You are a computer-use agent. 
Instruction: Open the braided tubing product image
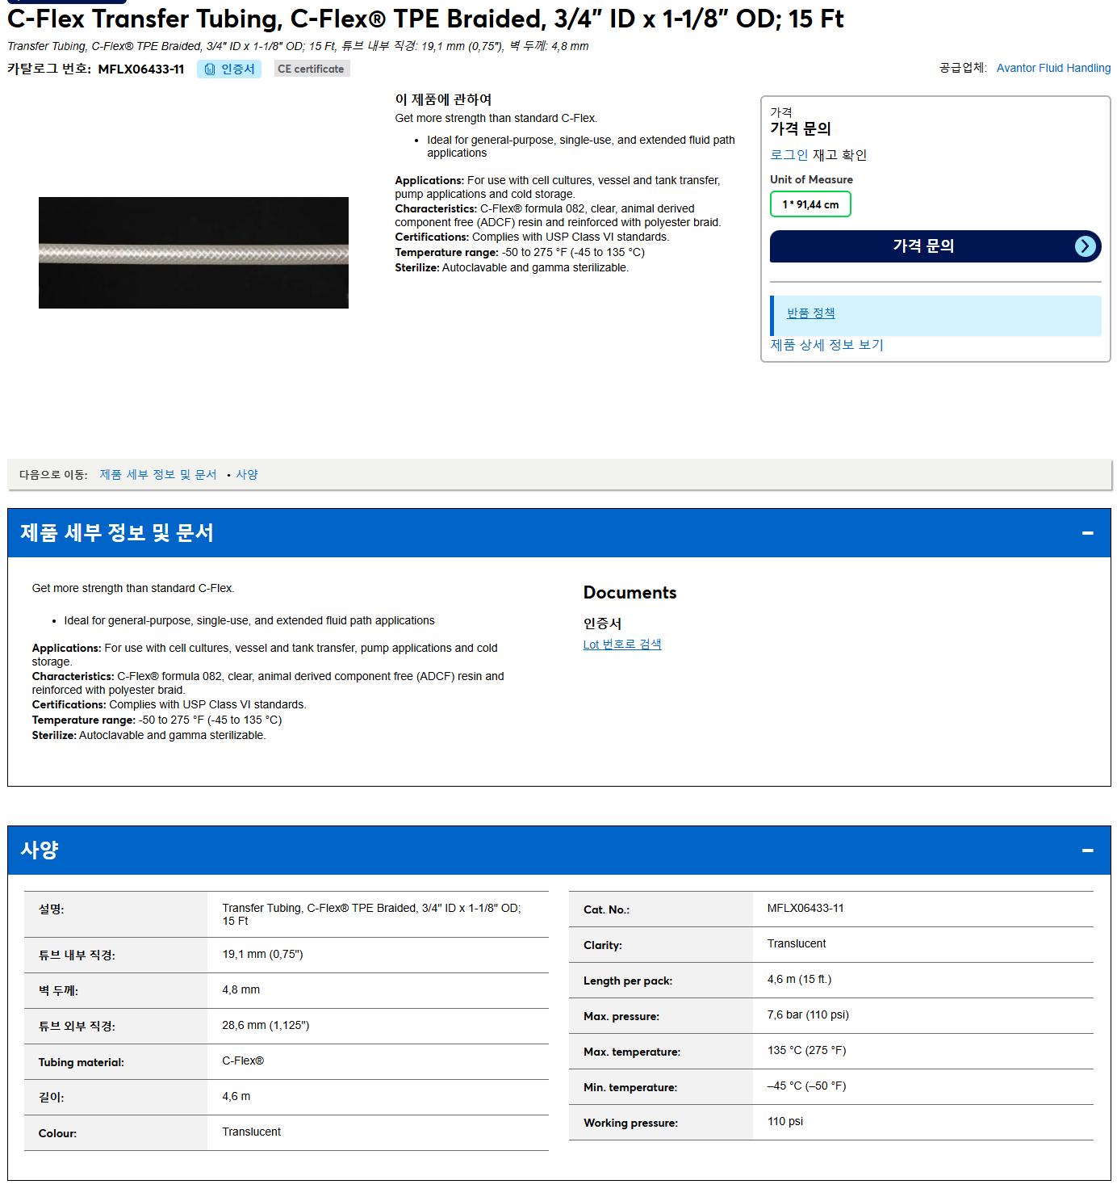(x=194, y=253)
